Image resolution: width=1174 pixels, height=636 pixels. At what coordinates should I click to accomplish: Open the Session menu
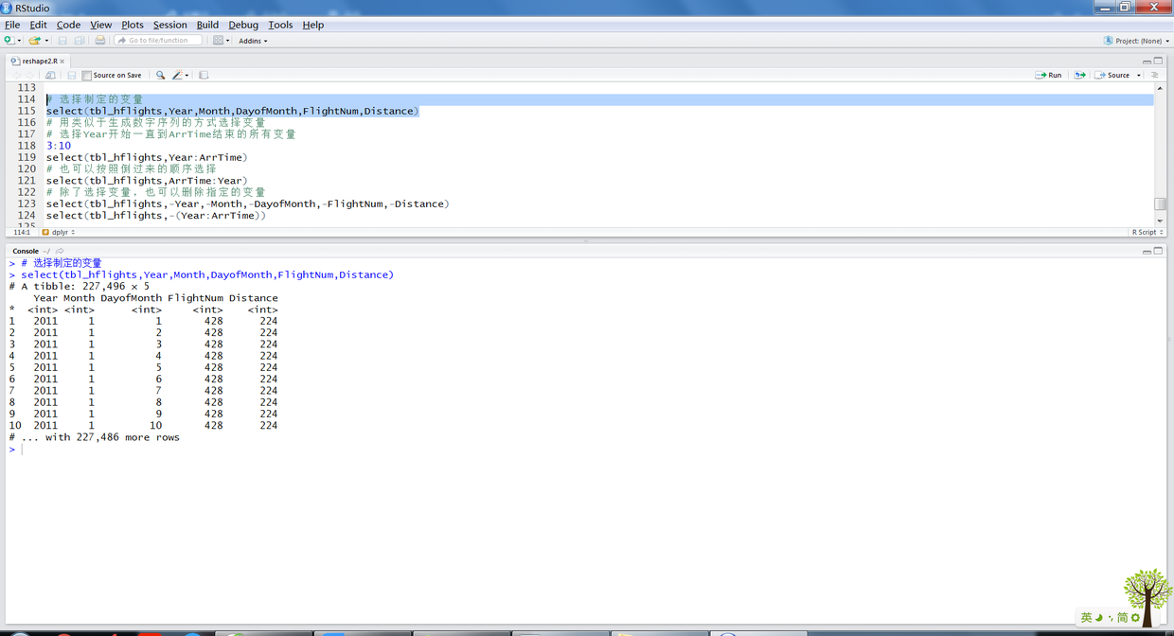pos(169,25)
